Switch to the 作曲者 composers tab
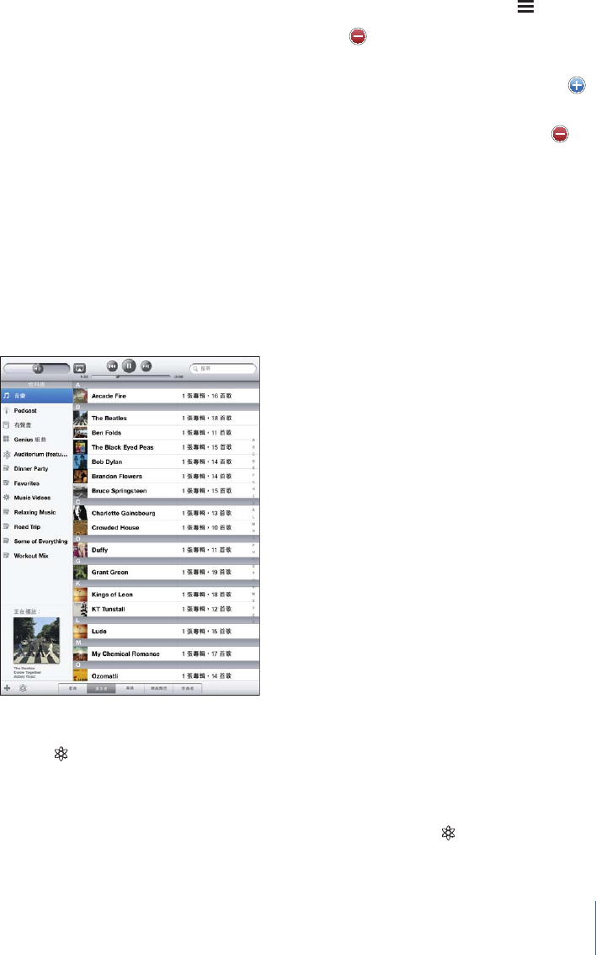 pyautogui.click(x=187, y=689)
